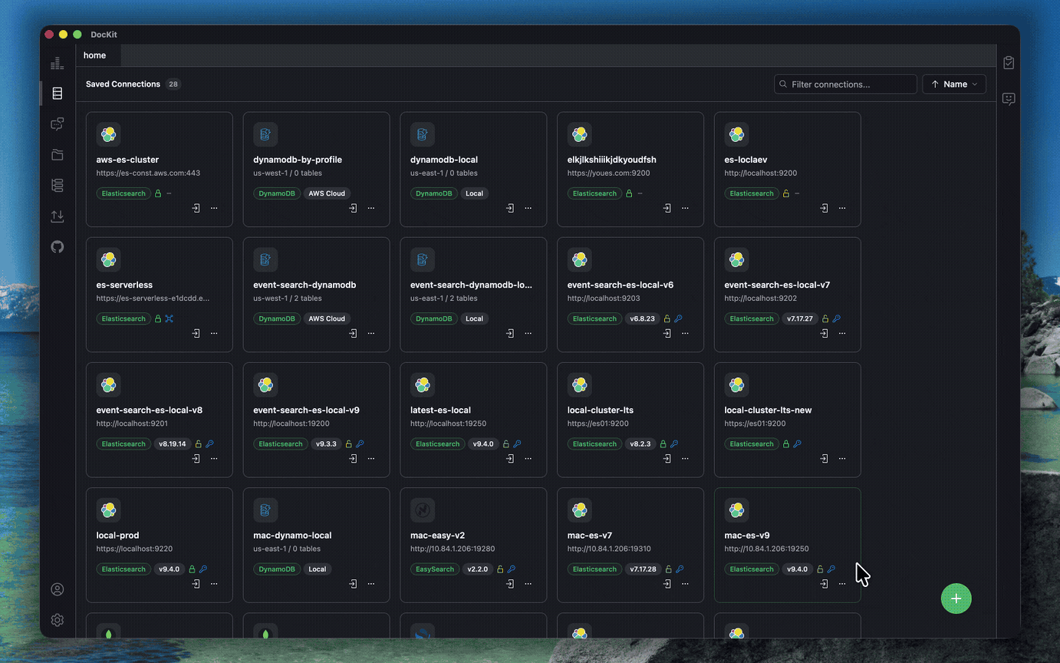Open the AI chat assistant sidebar icon
This screenshot has width=1060, height=663.
point(57,124)
